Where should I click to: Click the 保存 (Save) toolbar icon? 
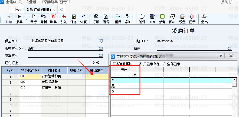pyautogui.click(x=73, y=19)
